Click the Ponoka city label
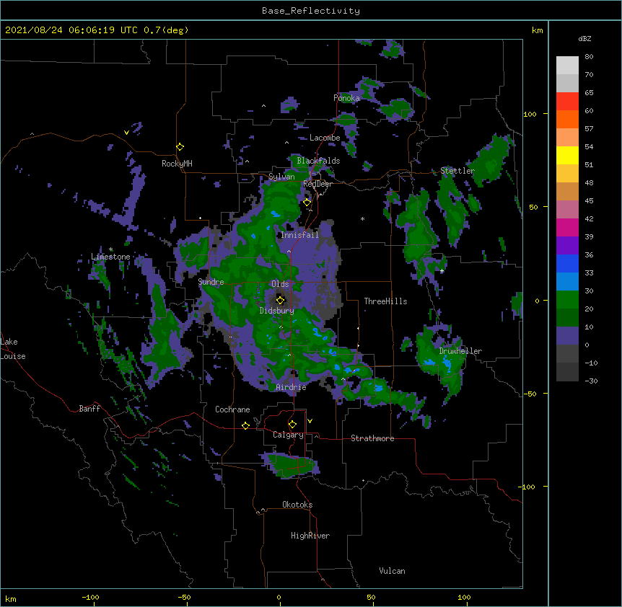The height and width of the screenshot is (607, 622). [x=346, y=98]
